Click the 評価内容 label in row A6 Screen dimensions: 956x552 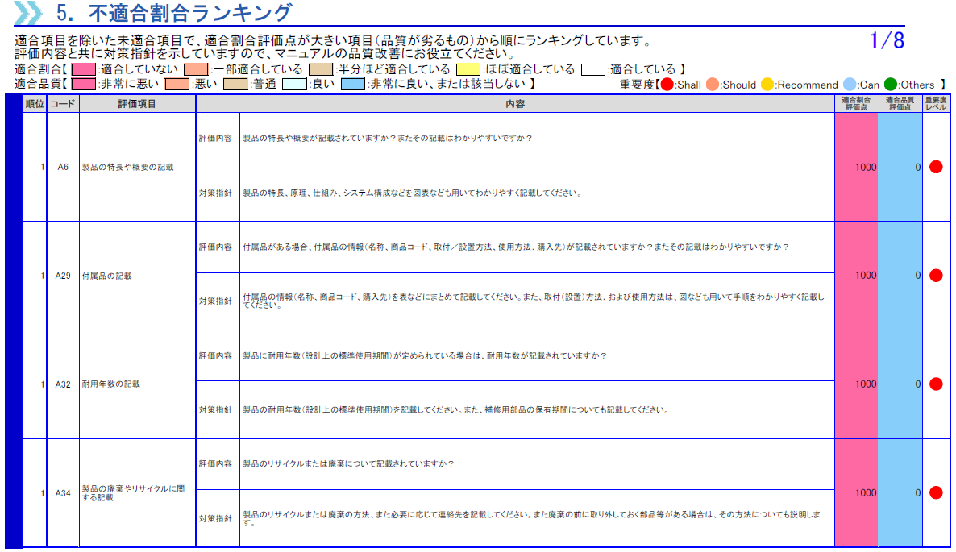coord(215,139)
